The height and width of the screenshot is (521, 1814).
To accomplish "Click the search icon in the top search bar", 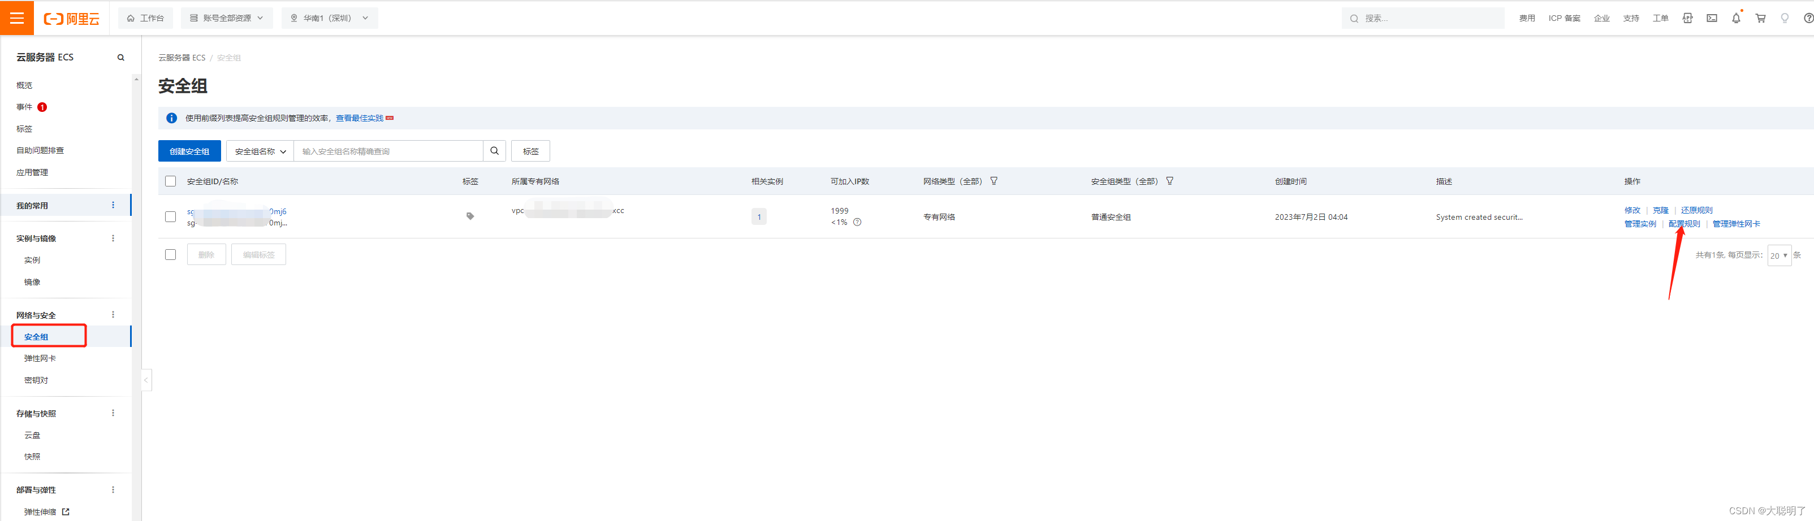I will [1354, 18].
